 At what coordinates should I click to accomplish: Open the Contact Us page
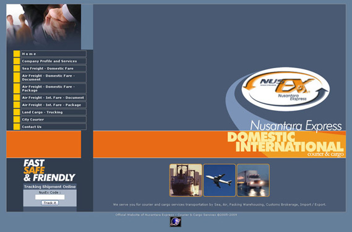click(53, 127)
